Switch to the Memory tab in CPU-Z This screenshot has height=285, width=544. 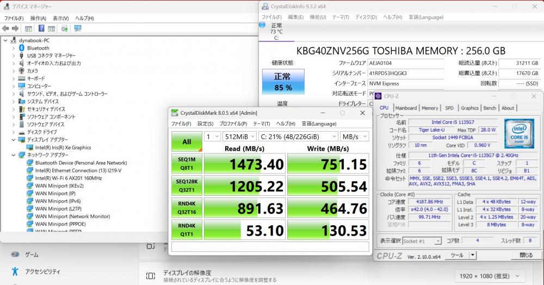pyautogui.click(x=430, y=108)
